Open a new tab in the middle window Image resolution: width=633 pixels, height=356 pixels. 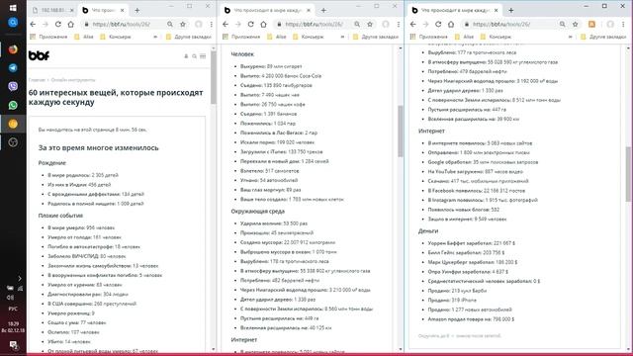323,10
